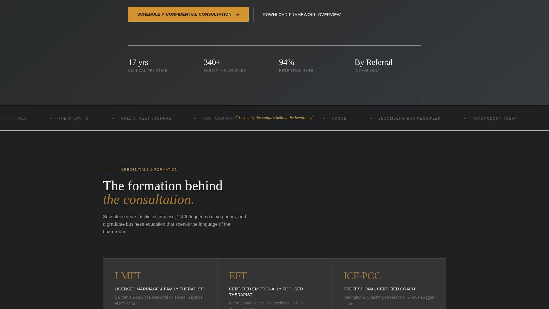Click the arrow icon on the consultation button
Image resolution: width=549 pixels, height=309 pixels.
(237, 14)
